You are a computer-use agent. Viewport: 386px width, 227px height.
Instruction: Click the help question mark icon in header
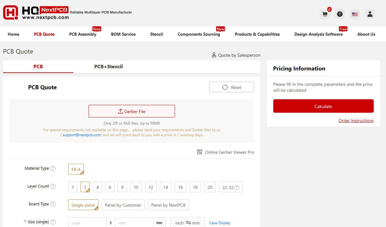[340, 14]
